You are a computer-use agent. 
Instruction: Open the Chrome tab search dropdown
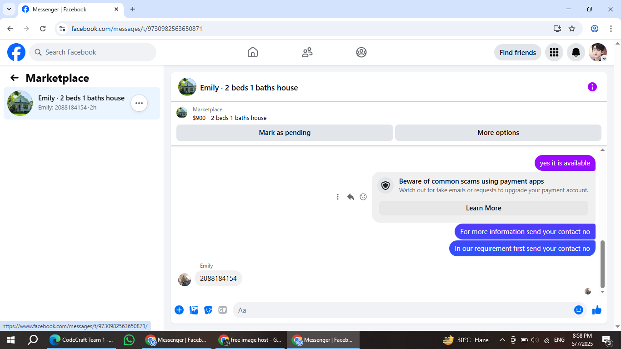coord(9,9)
